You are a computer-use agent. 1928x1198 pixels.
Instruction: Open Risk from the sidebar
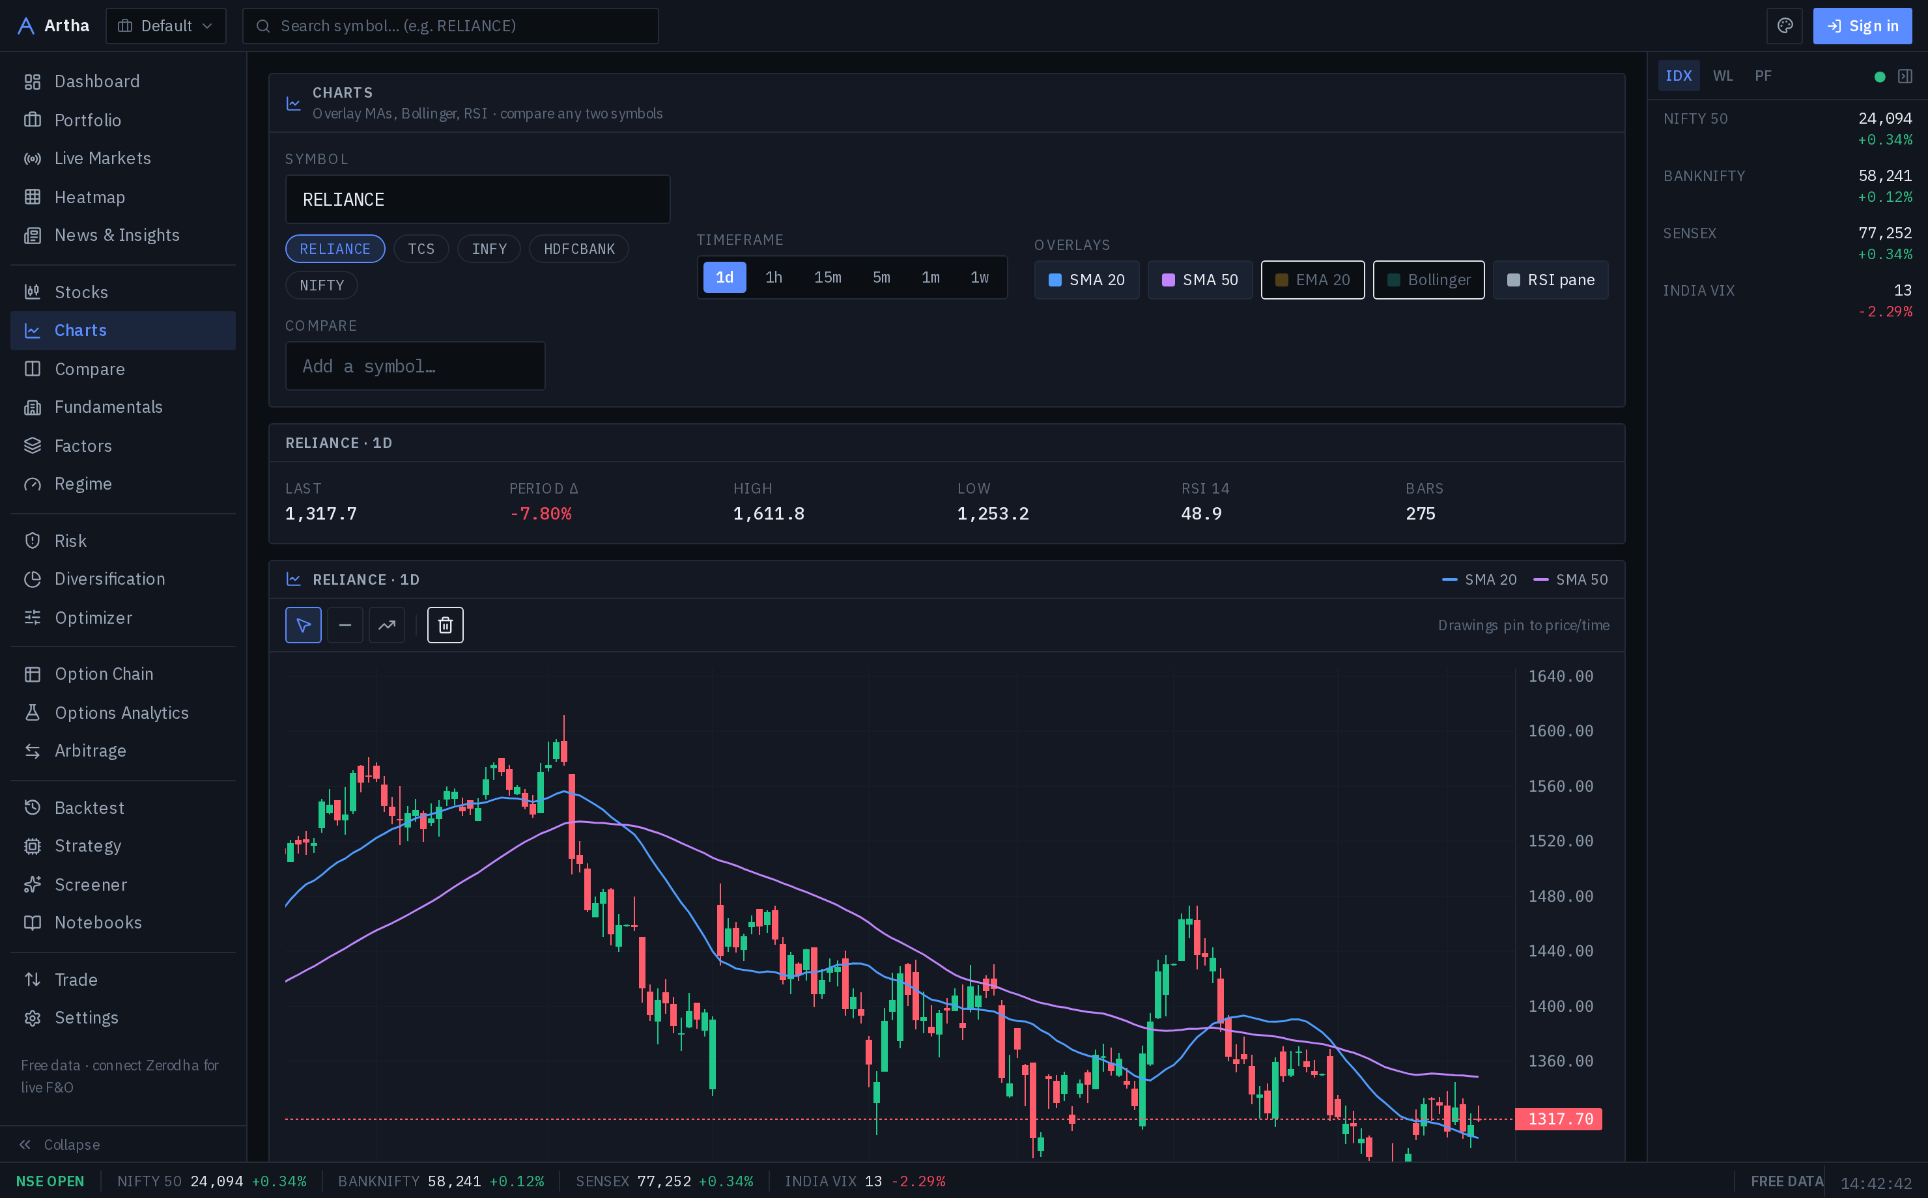coord(123,541)
